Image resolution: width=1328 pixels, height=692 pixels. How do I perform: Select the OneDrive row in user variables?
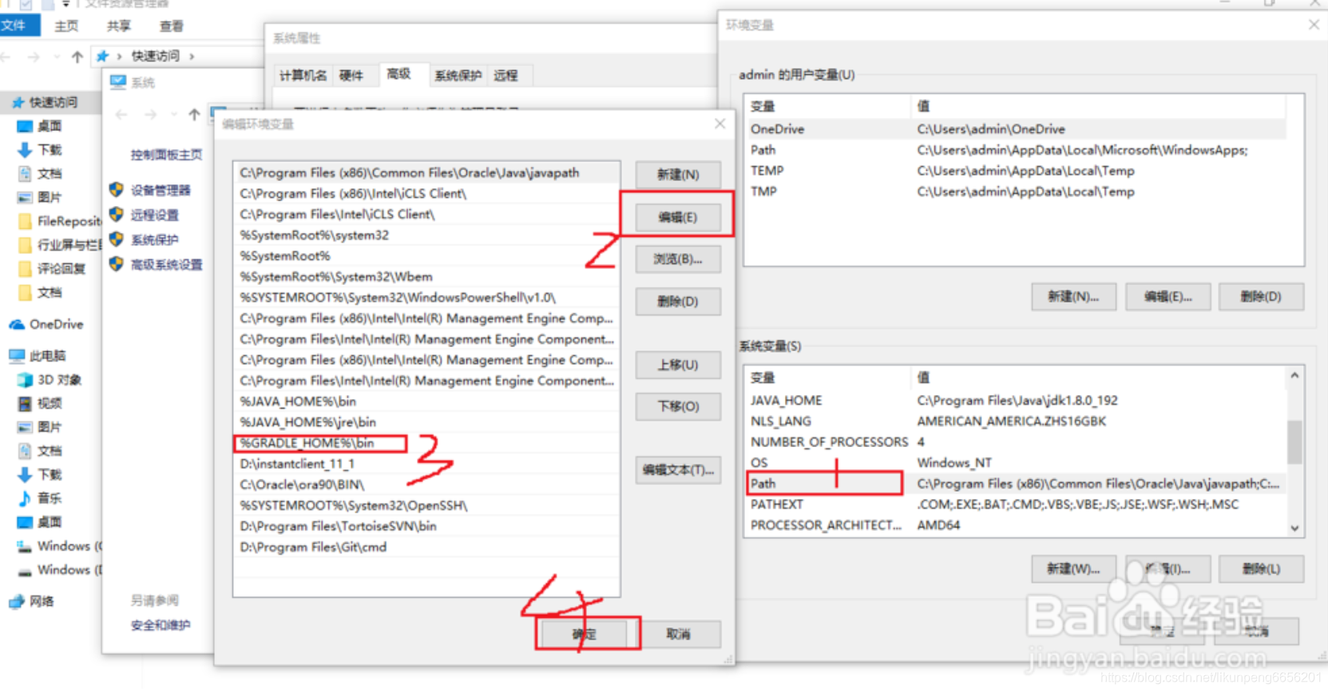click(x=1015, y=129)
